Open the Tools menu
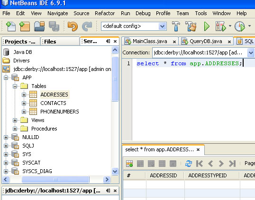255x200 pixels. (x=201, y=13)
